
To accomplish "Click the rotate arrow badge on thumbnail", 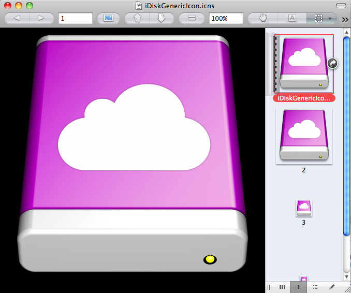I will click(333, 64).
